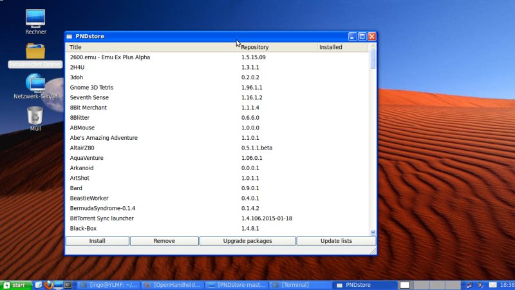Click the Upgrade packages button
Image resolution: width=515 pixels, height=290 pixels.
tap(247, 241)
